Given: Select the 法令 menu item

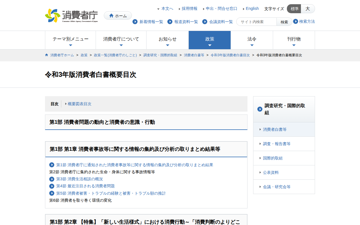Looking at the screenshot, I should point(252,40).
